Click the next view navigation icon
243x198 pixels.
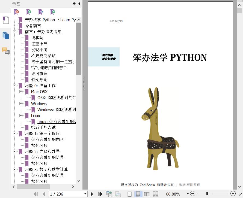point(118,194)
